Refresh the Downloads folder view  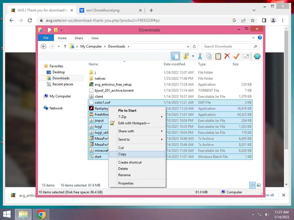click(194, 46)
